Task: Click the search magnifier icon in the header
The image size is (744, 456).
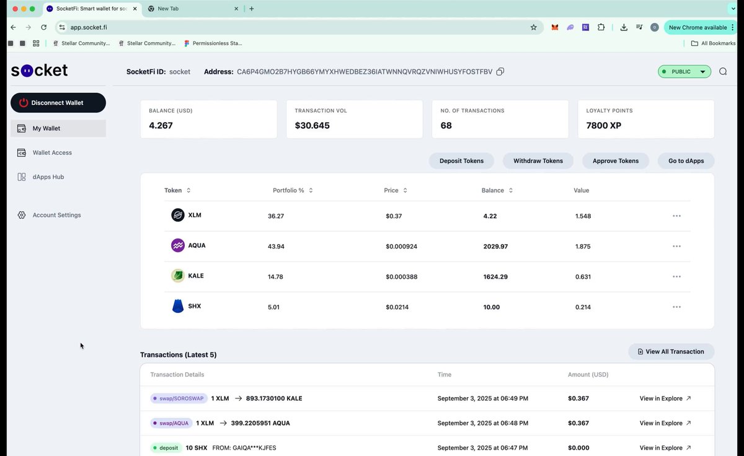Action: (723, 71)
